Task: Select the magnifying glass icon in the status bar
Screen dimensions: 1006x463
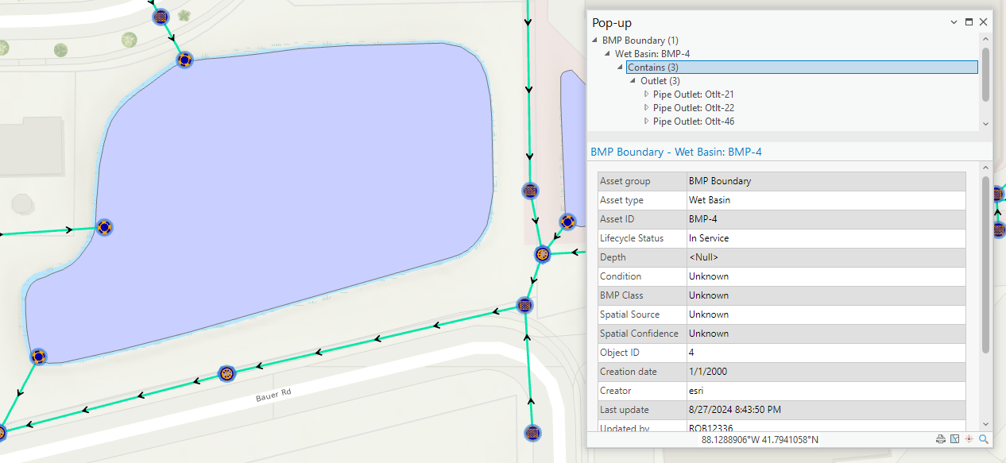Action: pyautogui.click(x=984, y=438)
